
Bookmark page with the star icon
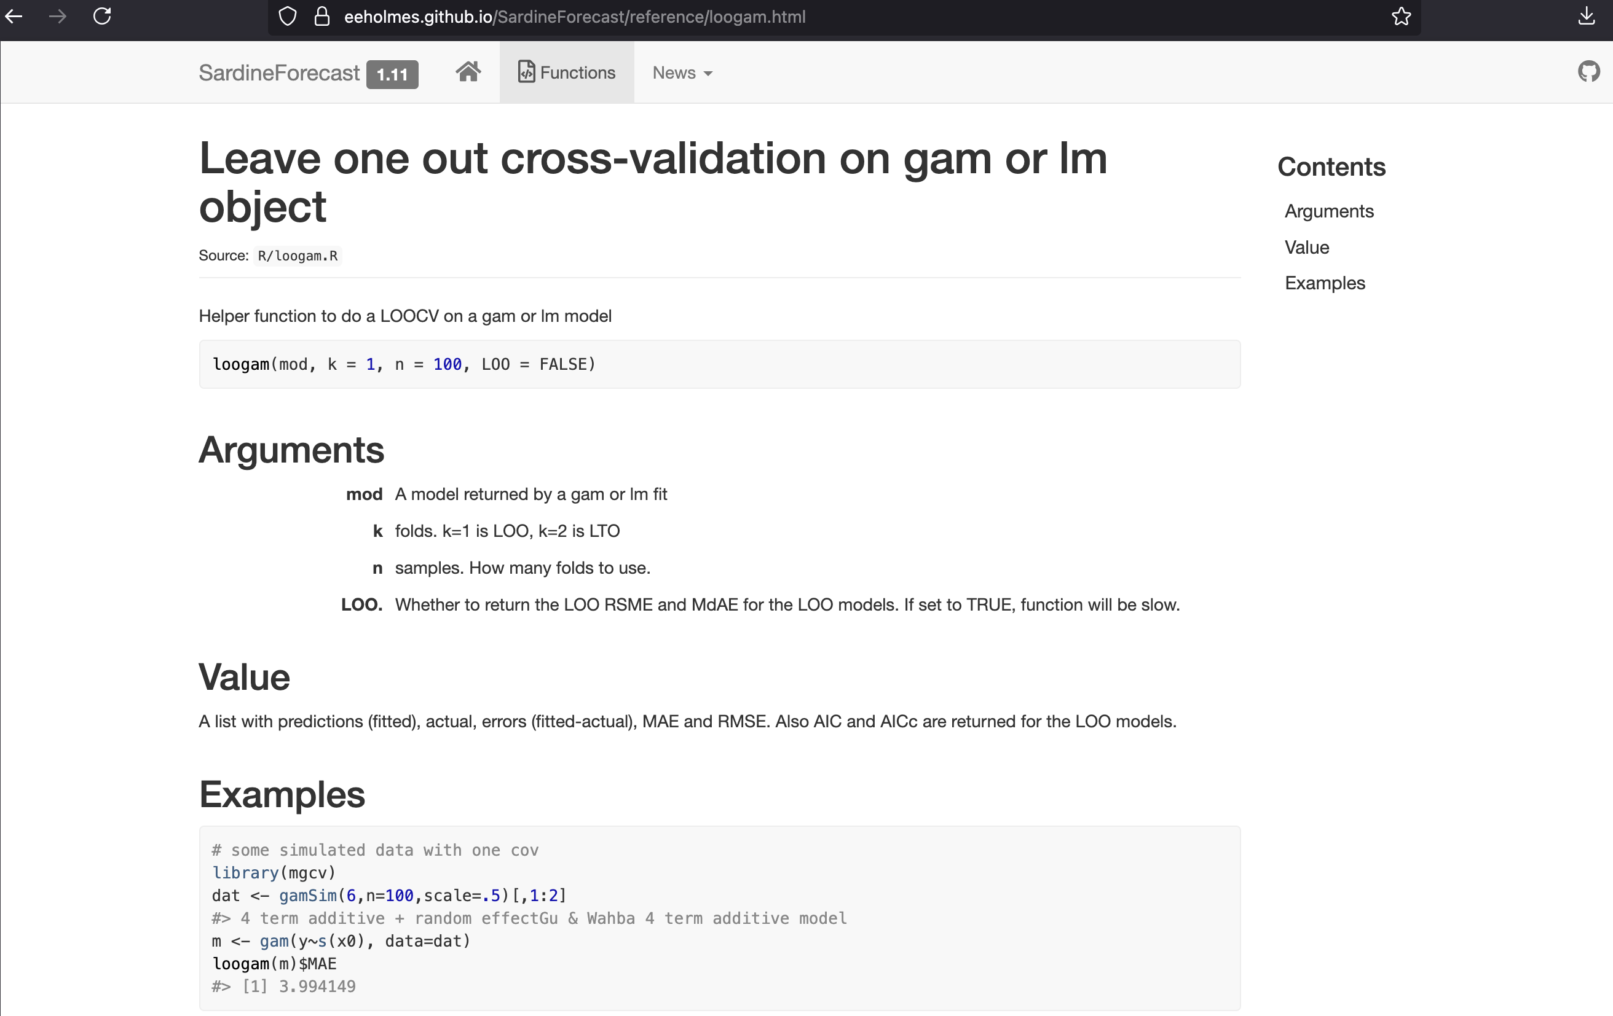1401,16
